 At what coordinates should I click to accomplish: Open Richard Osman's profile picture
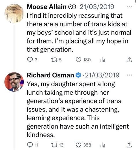coord(14,82)
